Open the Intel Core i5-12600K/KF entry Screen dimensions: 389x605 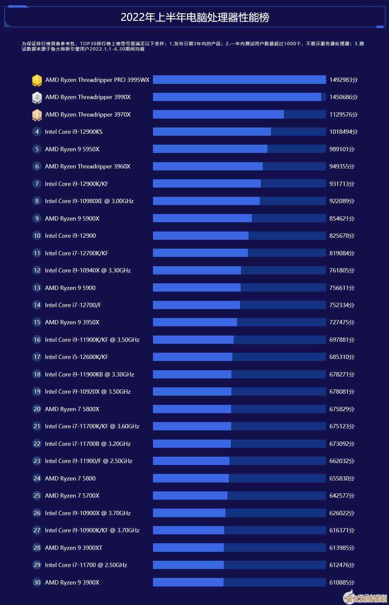point(76,357)
